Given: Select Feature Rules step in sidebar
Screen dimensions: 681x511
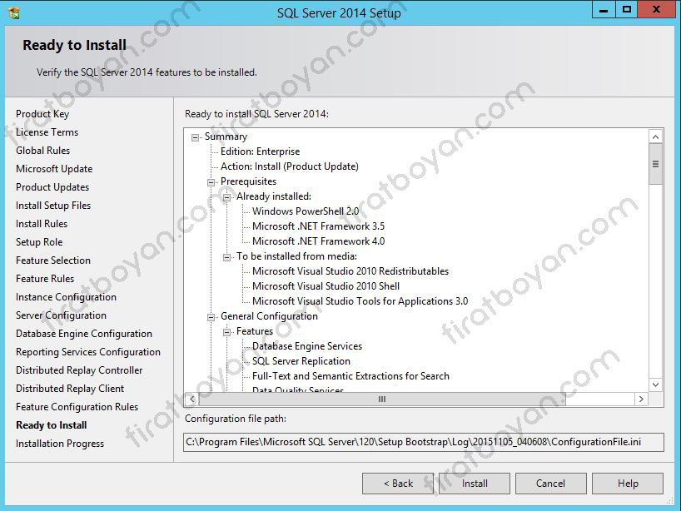Looking at the screenshot, I should (45, 278).
